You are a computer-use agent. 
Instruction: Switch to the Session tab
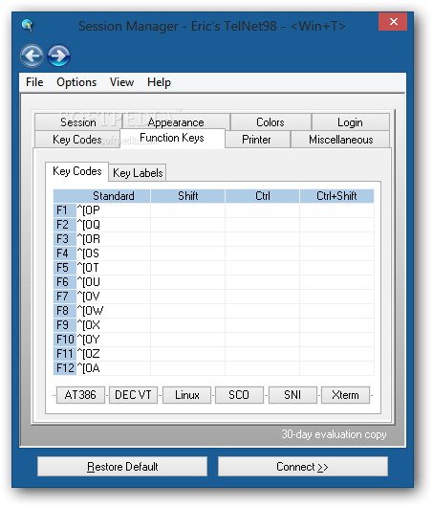pyautogui.click(x=78, y=122)
